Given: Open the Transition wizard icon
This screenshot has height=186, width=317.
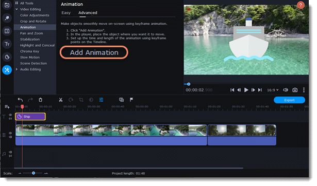Looking at the screenshot, I should pyautogui.click(x=121, y=100).
